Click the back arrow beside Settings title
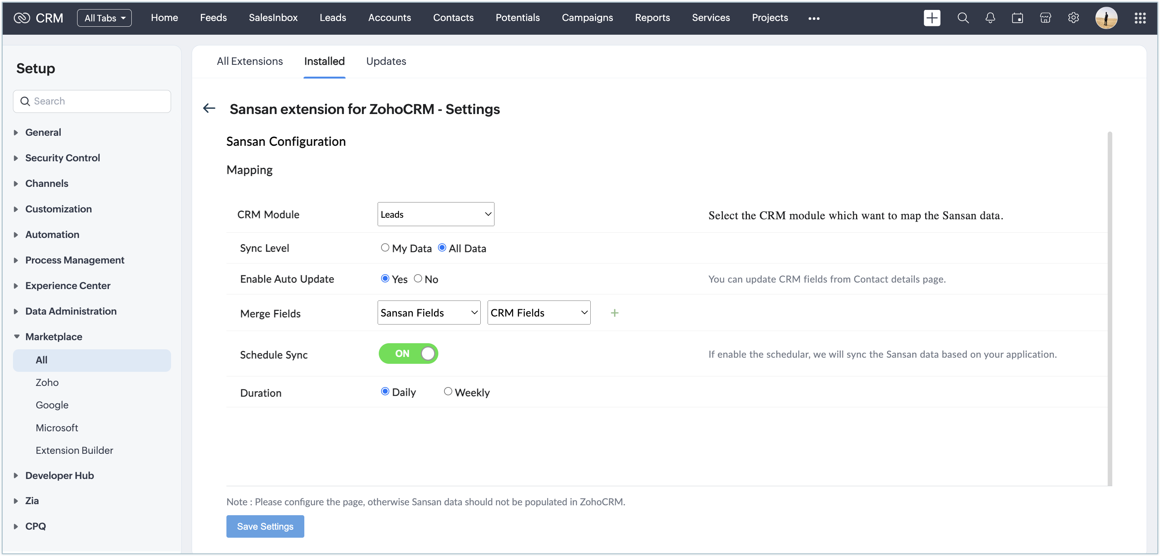Viewport: 1160px width, 556px height. point(209,108)
